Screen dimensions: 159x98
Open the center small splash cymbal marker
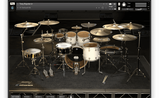point(81,28)
